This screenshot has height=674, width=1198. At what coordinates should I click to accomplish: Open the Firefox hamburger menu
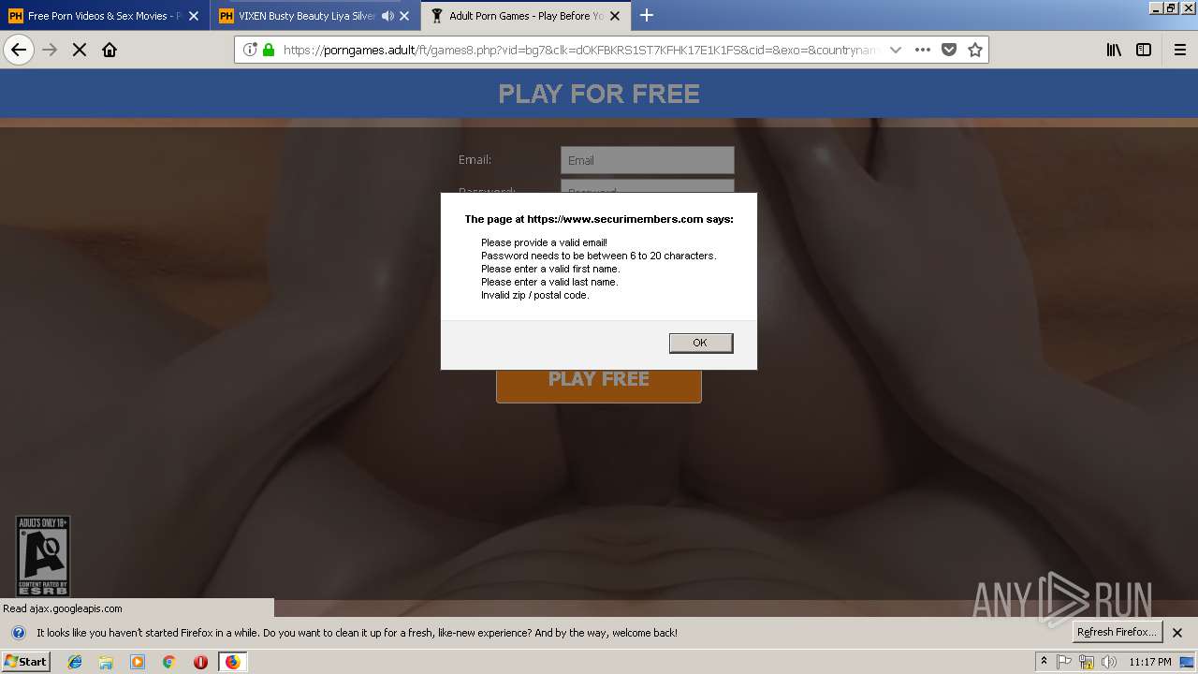point(1179,50)
